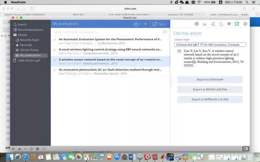Click the journal link 'on Mechatronics 2014'

point(111,43)
